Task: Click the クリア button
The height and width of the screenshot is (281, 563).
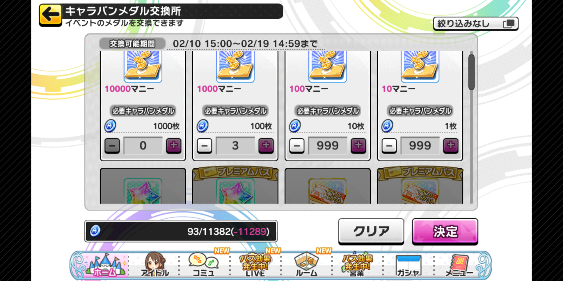Action: pos(371,231)
